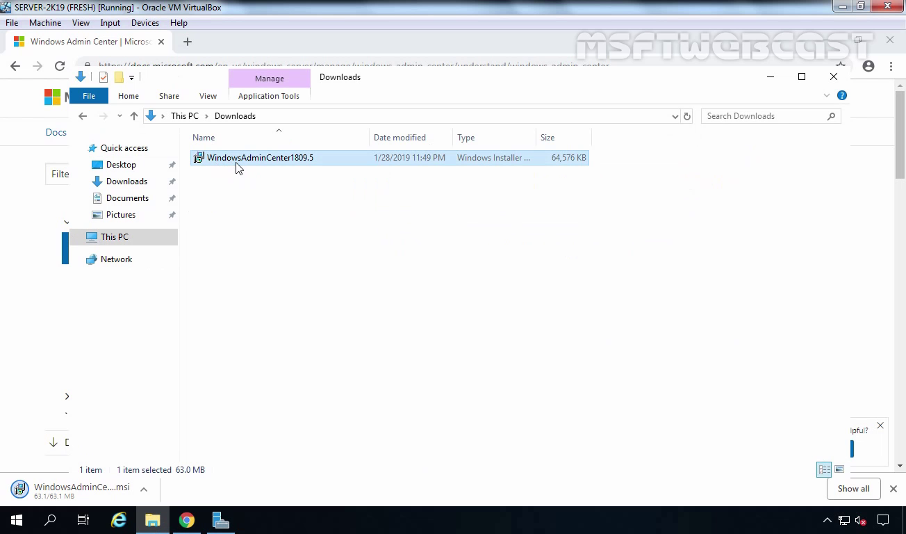906x534 pixels.
Task: Go back in File Explorer
Action: 83,116
